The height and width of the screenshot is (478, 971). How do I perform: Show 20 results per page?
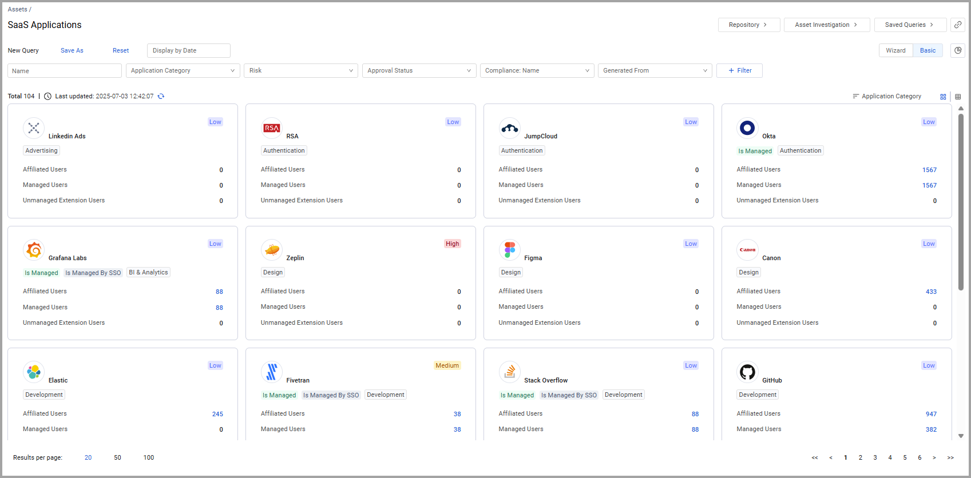[x=88, y=457]
